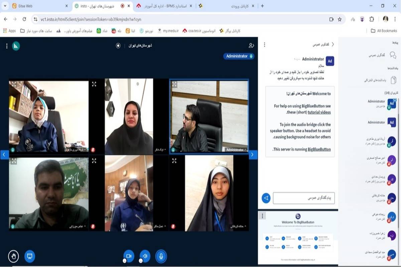Expand presentation options three-dot menu
The width and height of the screenshot is (401, 267).
tap(263, 216)
